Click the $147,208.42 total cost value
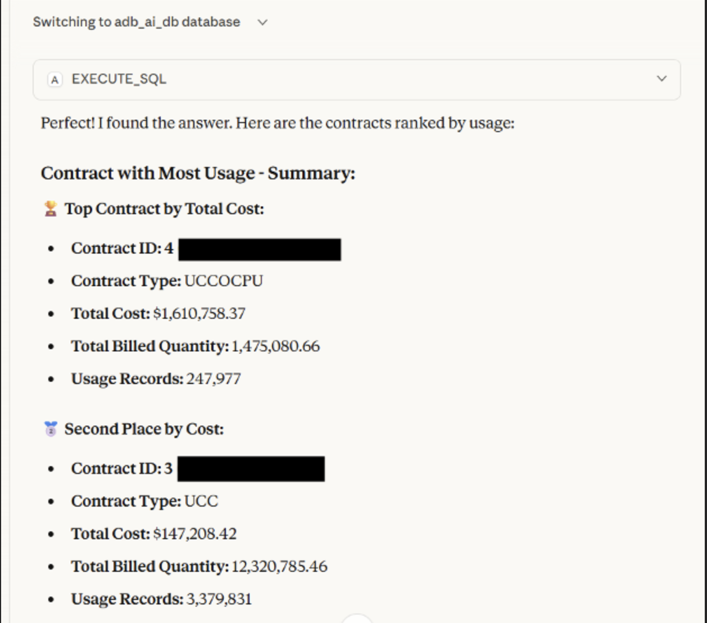This screenshot has height=623, width=707. click(194, 534)
